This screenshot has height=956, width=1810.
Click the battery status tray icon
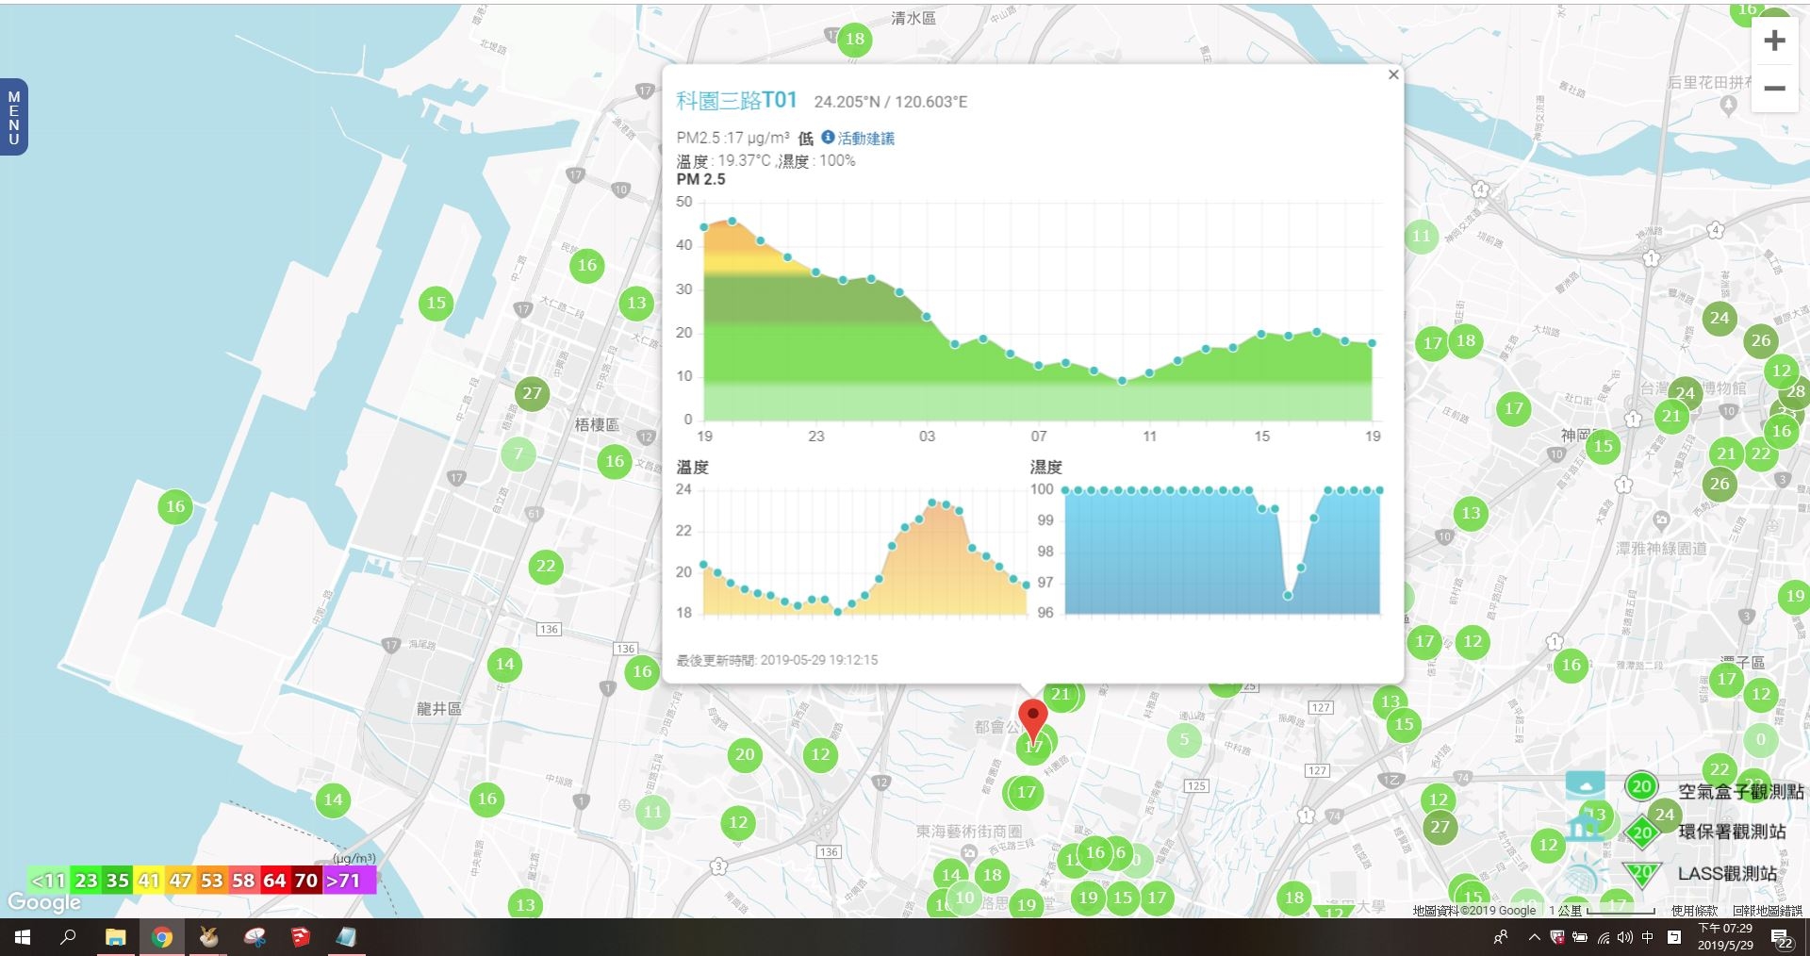point(1580,937)
